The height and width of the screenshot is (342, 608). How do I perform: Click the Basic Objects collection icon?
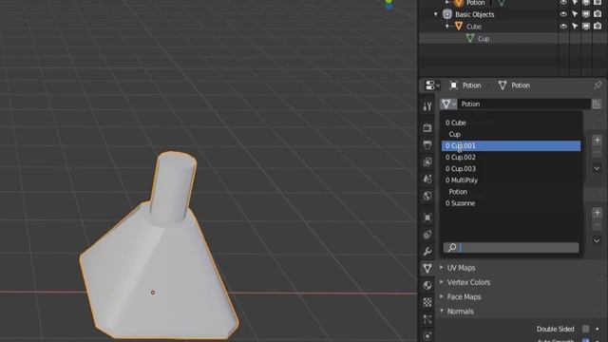pyautogui.click(x=447, y=14)
